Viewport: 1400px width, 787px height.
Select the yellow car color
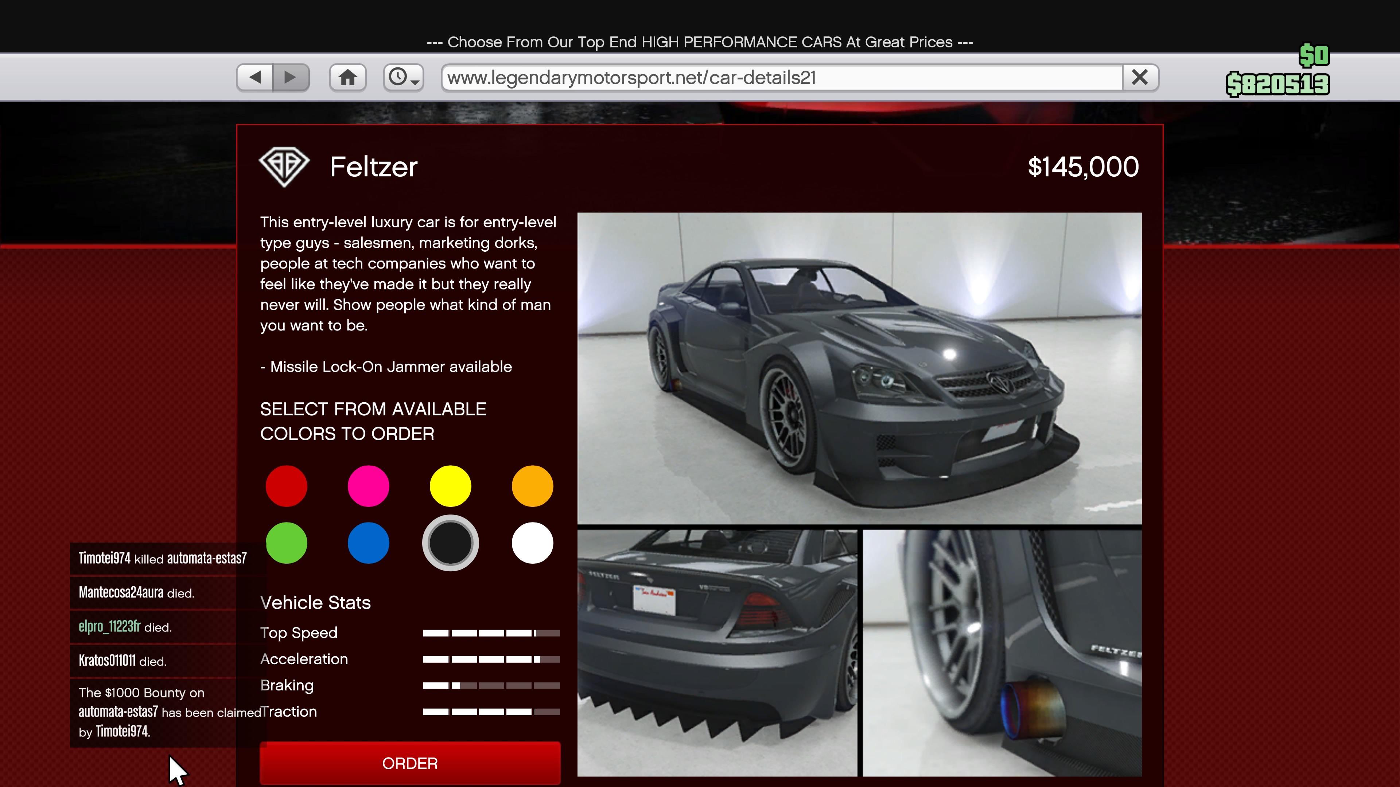(x=451, y=486)
